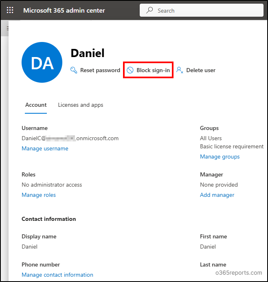The height and width of the screenshot is (282, 268).
Task: Click the Phone number label
Action: point(41,264)
